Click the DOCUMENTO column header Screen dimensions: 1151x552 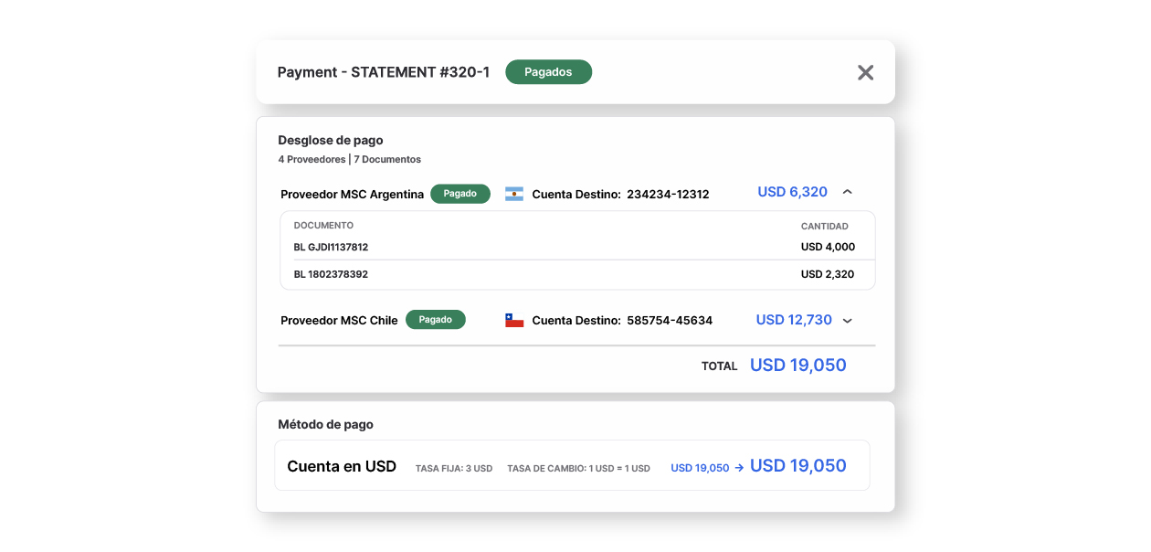pos(323,226)
